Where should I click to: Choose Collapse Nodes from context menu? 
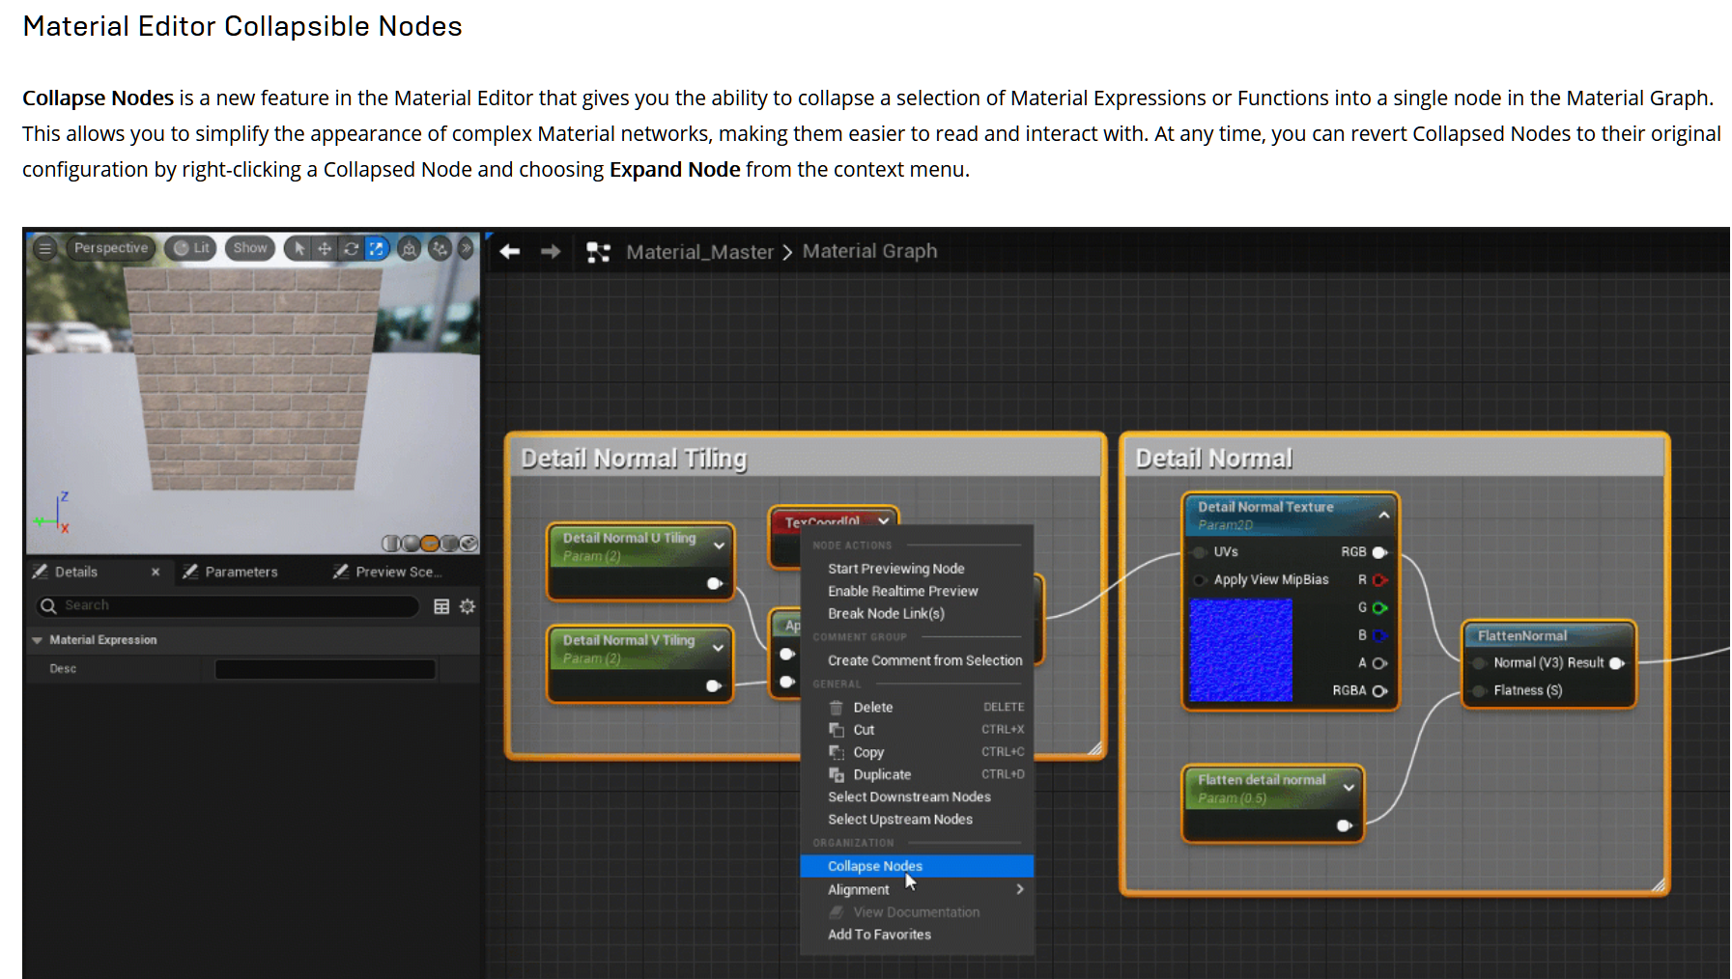point(874,866)
